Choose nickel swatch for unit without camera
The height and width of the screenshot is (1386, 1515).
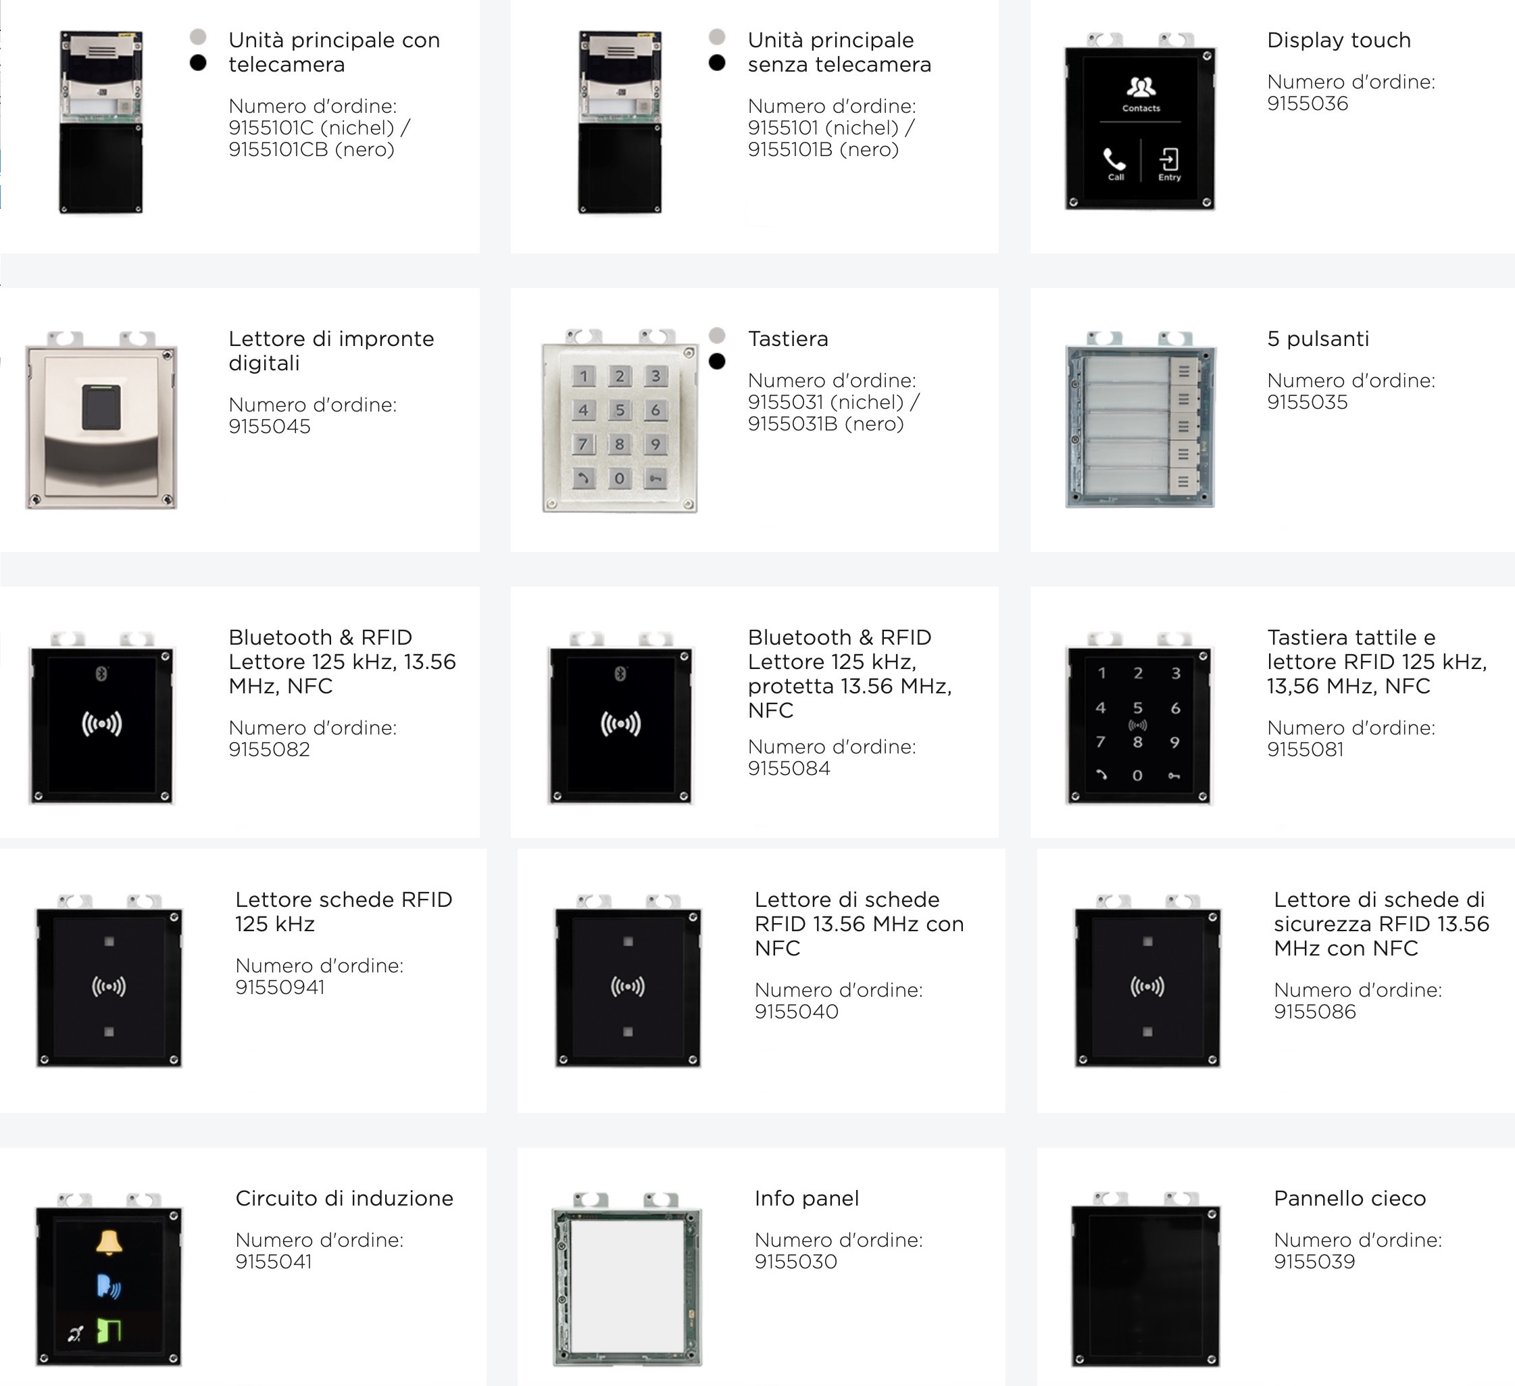click(x=717, y=37)
